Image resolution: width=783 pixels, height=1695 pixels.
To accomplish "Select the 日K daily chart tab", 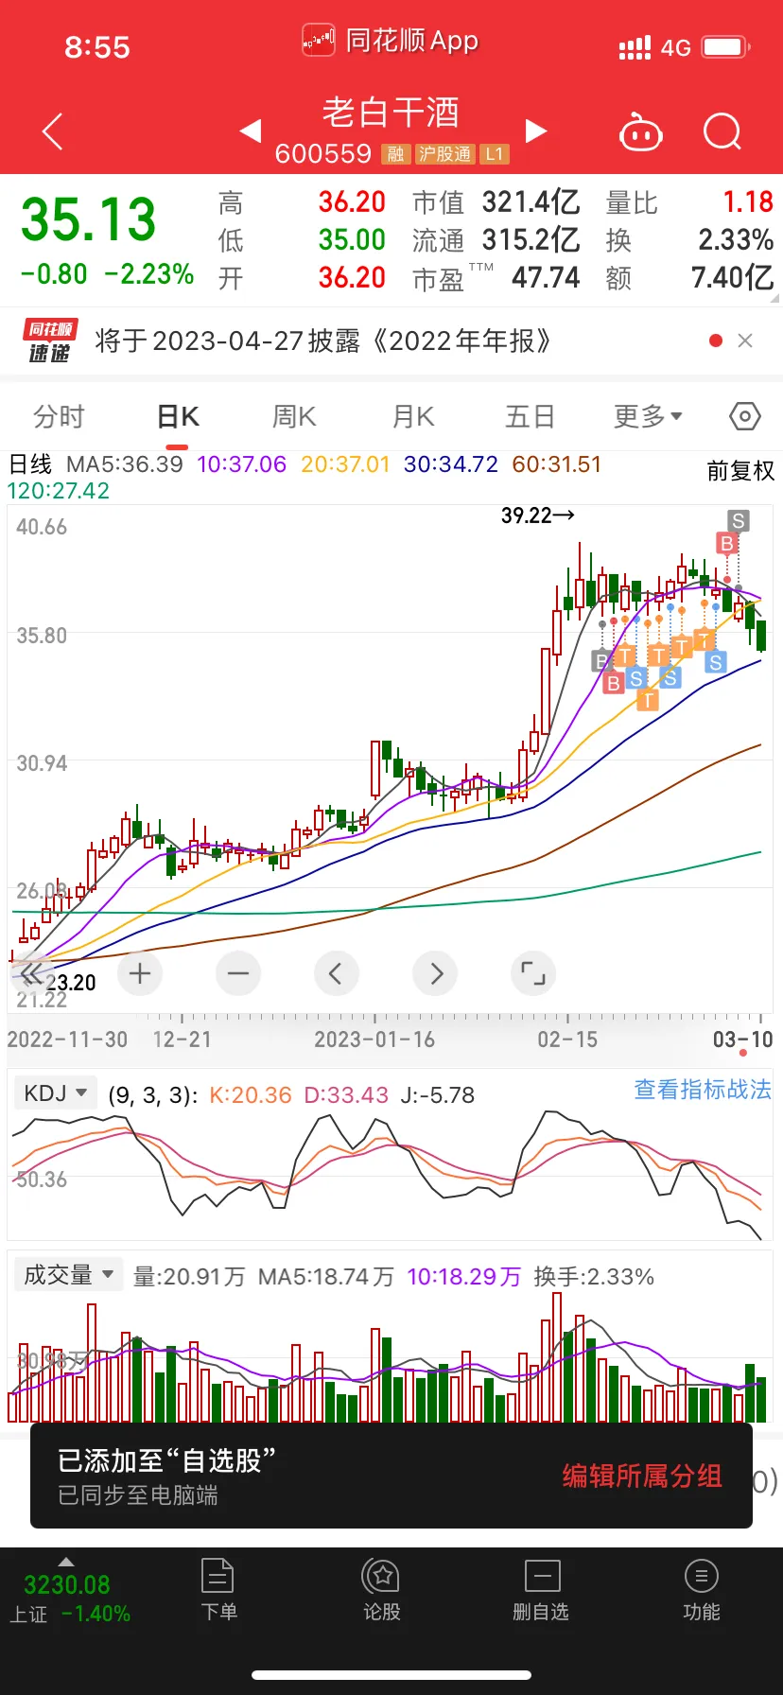I will tap(178, 416).
